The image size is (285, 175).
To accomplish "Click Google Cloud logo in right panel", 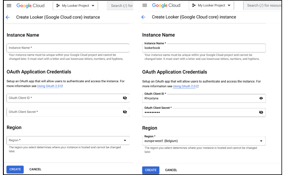I will (x=166, y=6).
